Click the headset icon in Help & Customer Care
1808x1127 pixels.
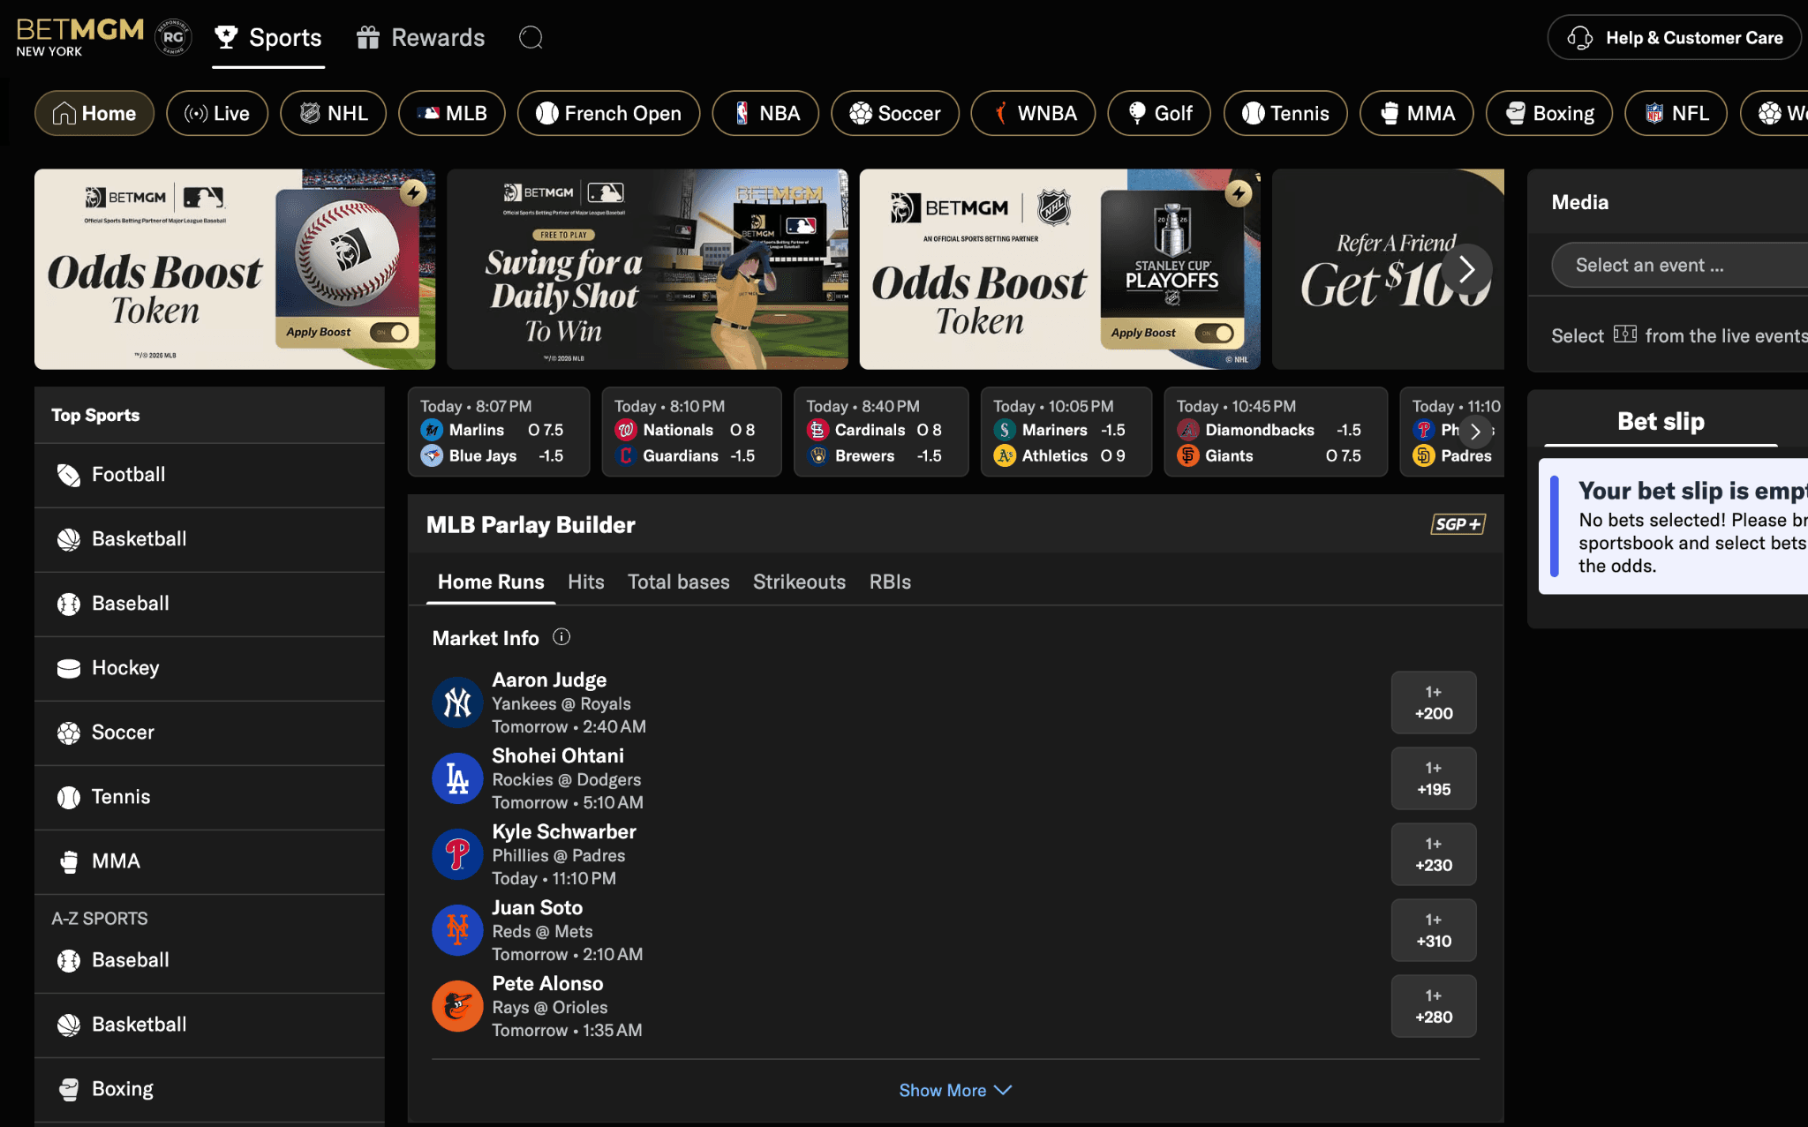(x=1580, y=38)
